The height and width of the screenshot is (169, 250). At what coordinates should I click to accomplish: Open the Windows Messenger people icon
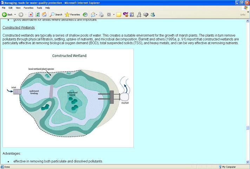pos(153,15)
